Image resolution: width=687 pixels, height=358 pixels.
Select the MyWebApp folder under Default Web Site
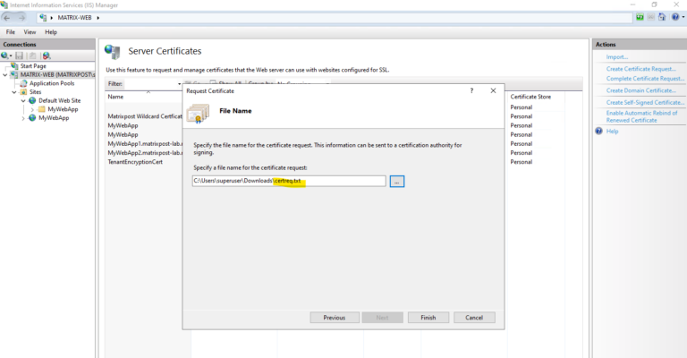(42, 109)
